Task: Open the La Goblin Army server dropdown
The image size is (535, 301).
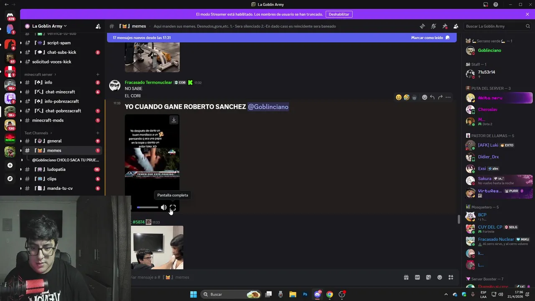Action: tap(49, 26)
